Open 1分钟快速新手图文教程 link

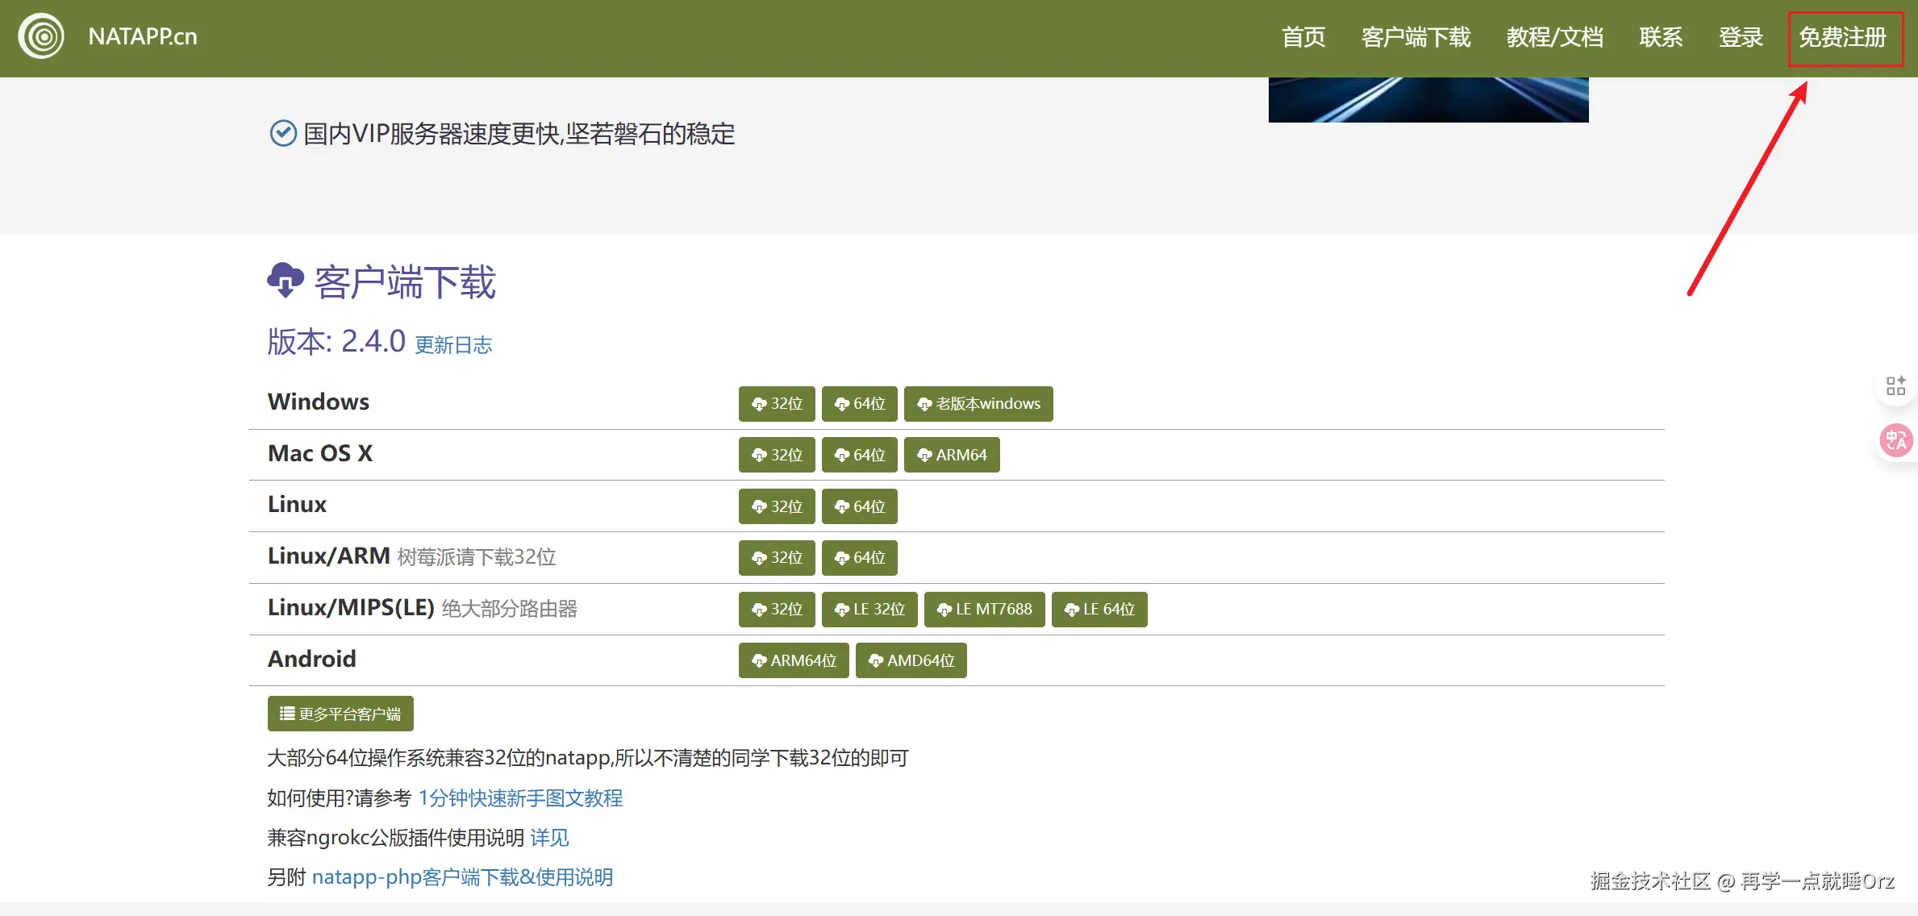point(520,798)
